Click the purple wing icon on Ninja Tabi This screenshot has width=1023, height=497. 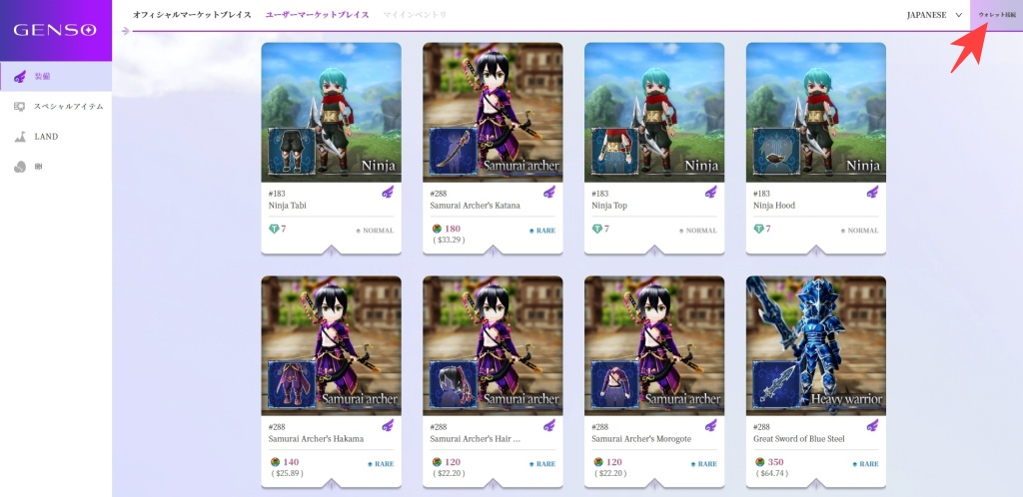(388, 193)
